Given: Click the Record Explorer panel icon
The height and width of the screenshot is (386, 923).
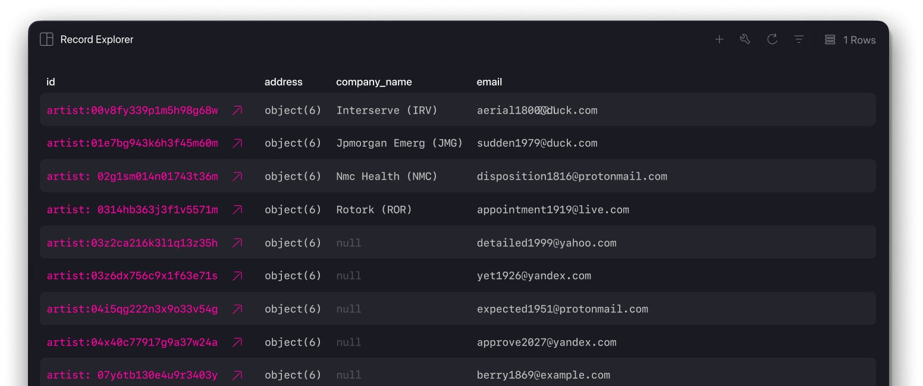Looking at the screenshot, I should tap(46, 40).
